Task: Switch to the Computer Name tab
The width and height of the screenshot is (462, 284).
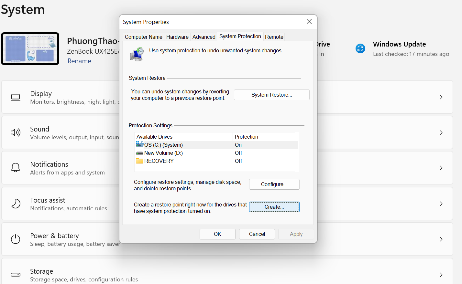Action: tap(144, 37)
